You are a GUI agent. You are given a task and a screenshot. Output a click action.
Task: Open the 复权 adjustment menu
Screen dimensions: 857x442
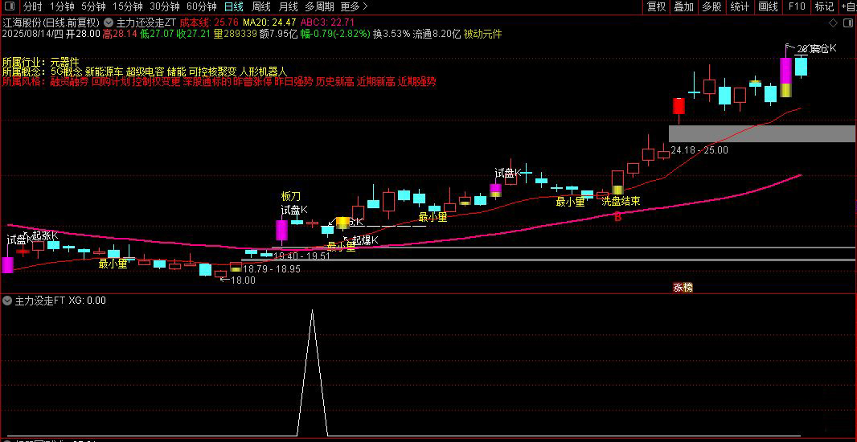[656, 6]
